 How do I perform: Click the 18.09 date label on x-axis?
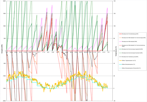coord(30,52)
